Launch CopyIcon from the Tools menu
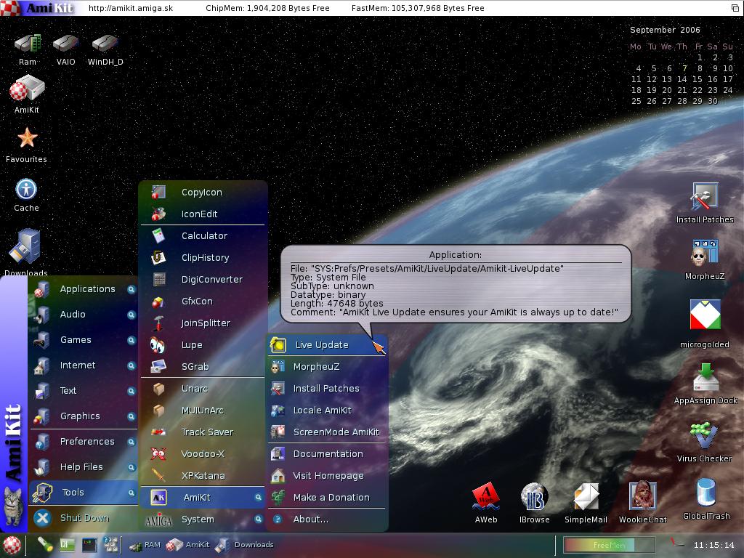 203,192
